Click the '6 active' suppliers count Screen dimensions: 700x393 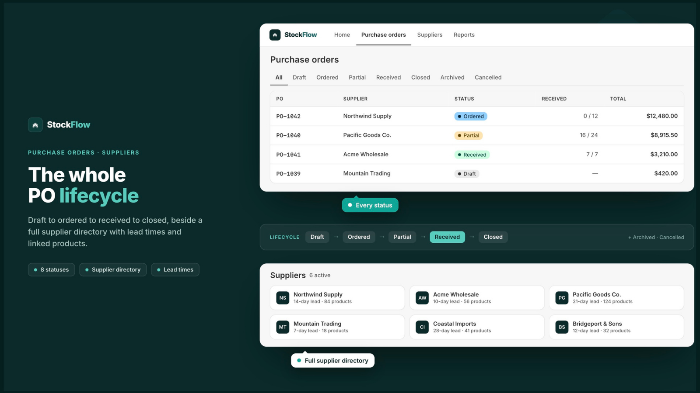pyautogui.click(x=320, y=276)
